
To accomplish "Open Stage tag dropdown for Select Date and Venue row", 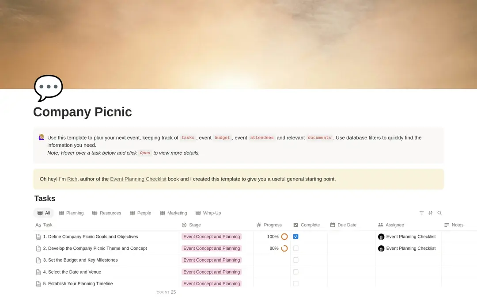I will [x=212, y=272].
